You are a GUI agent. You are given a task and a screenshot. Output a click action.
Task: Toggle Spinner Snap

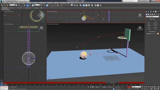point(58,5)
